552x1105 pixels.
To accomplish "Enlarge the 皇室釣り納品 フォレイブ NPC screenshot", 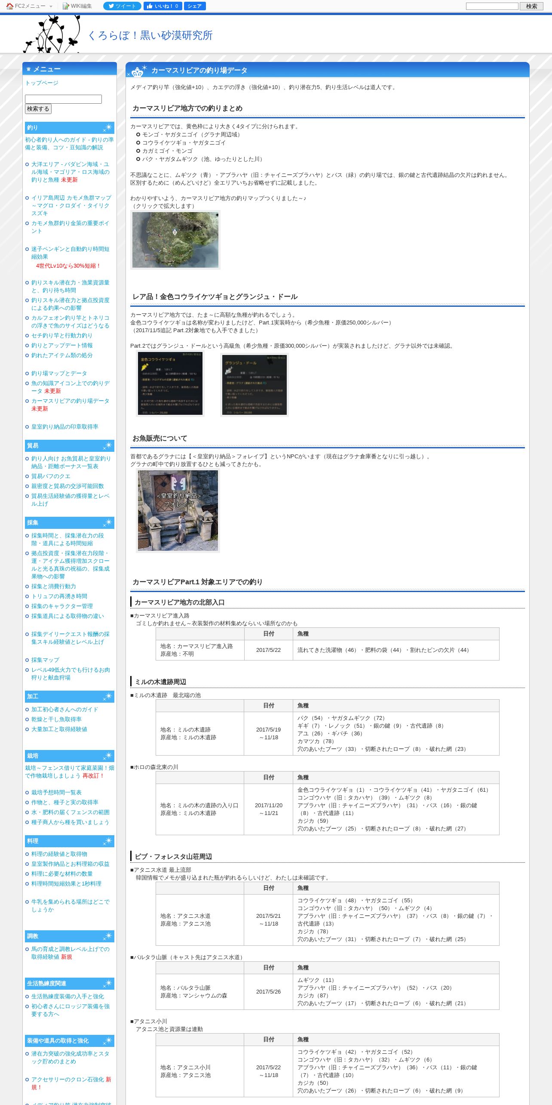I will pos(178,510).
